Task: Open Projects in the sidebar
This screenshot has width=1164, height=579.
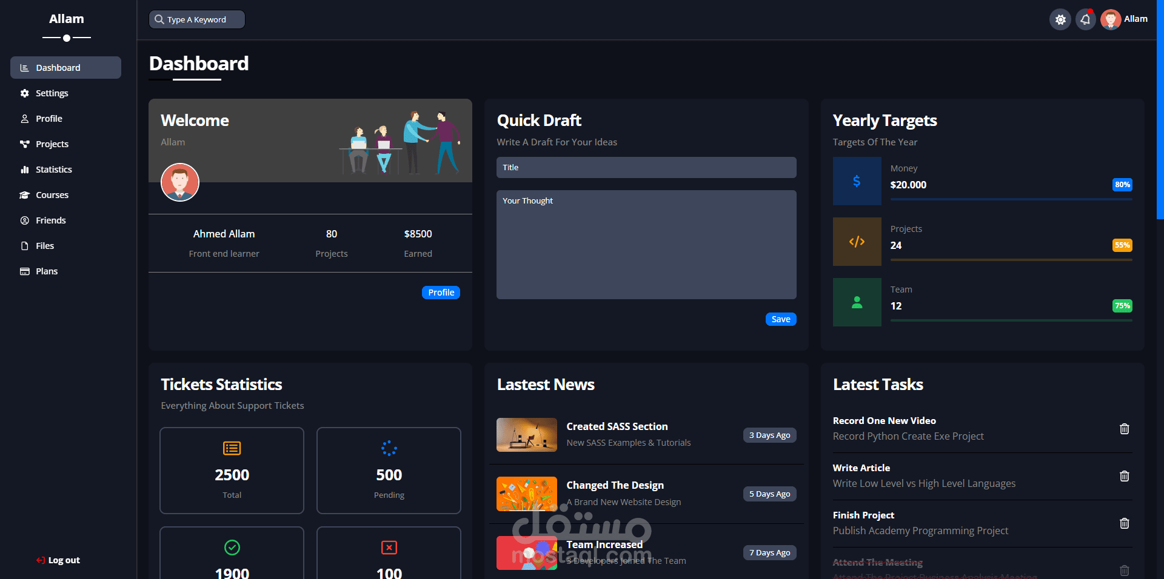Action: (x=65, y=144)
